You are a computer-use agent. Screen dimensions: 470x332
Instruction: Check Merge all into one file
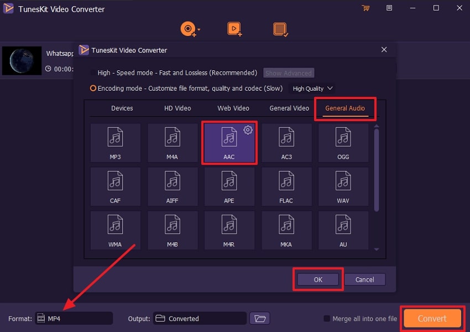pyautogui.click(x=327, y=319)
